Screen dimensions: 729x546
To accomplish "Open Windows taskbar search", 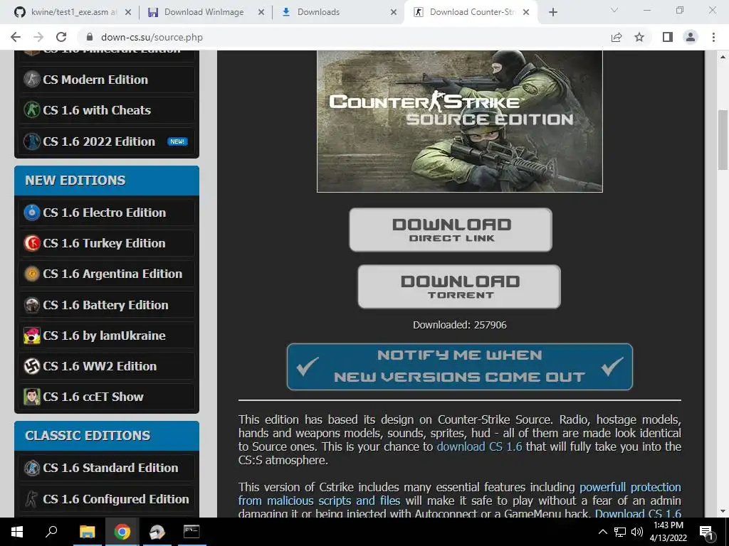I will coord(51,532).
